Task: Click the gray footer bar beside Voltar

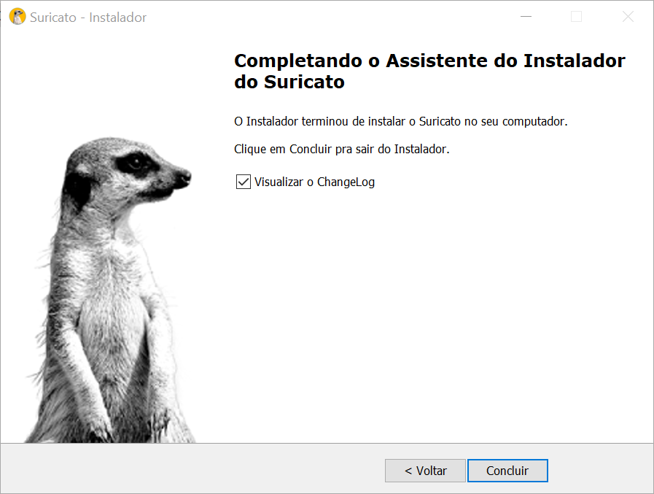Action: coord(192,468)
